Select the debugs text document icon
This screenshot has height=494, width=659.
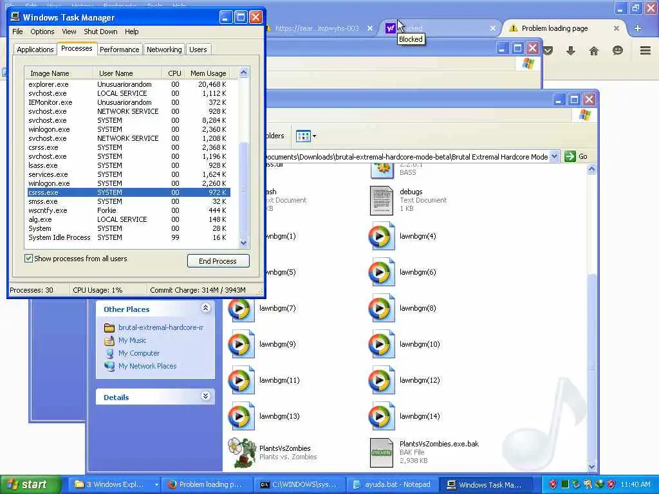pyautogui.click(x=381, y=201)
